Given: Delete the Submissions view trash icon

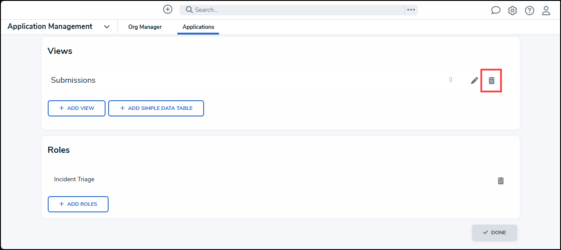Looking at the screenshot, I should coord(491,81).
